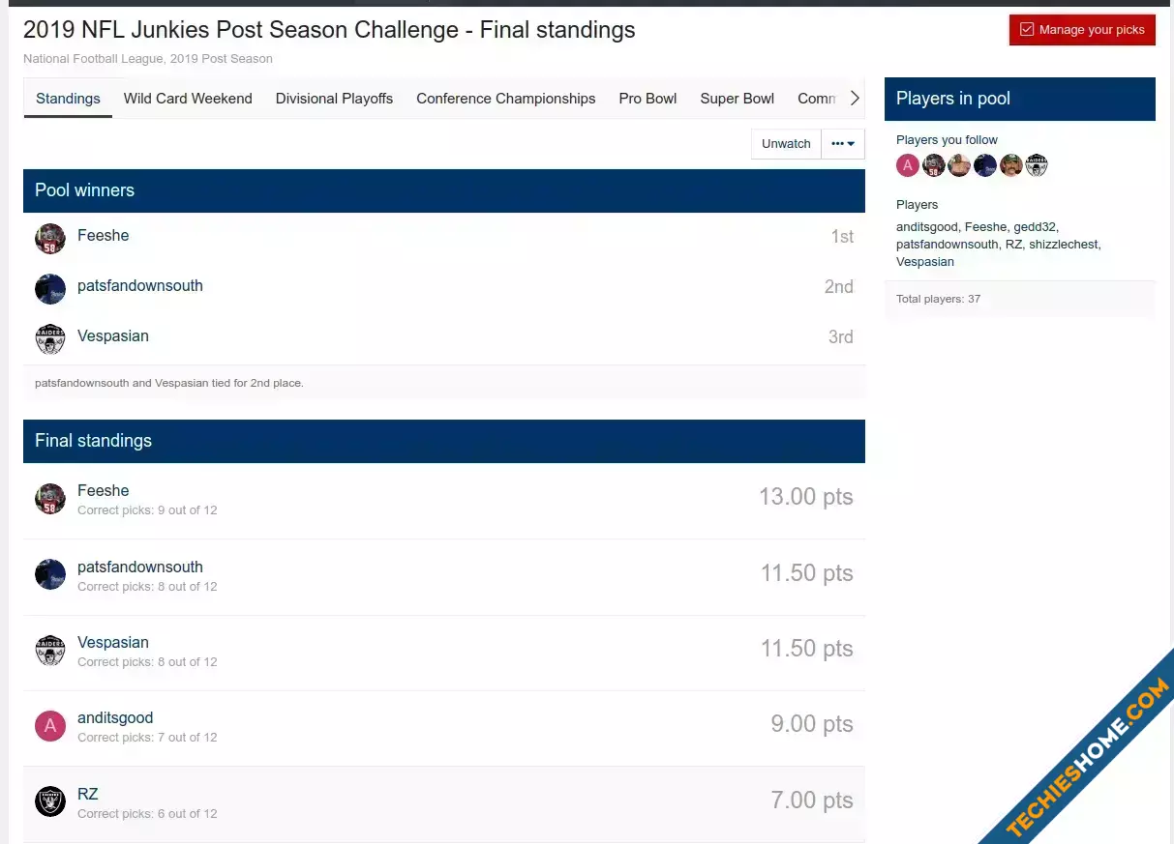
Task: Click the Manage your picks button
Action: 1082,30
